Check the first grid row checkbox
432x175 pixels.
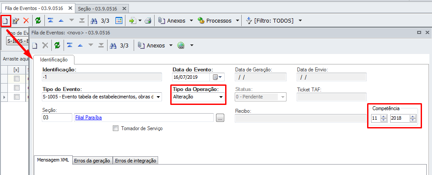tap(17, 78)
